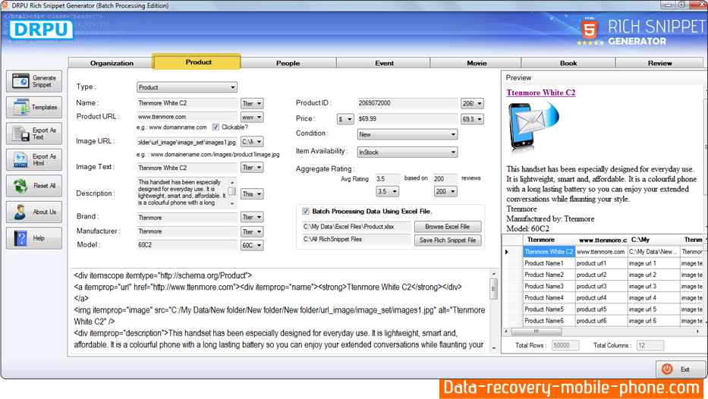Screen dimensions: 708x399
Task: Follow the Ttenmore White C2 preview link
Action: (540, 93)
